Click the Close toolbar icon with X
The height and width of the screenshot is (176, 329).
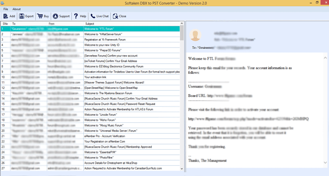pyautogui.click(x=115, y=16)
